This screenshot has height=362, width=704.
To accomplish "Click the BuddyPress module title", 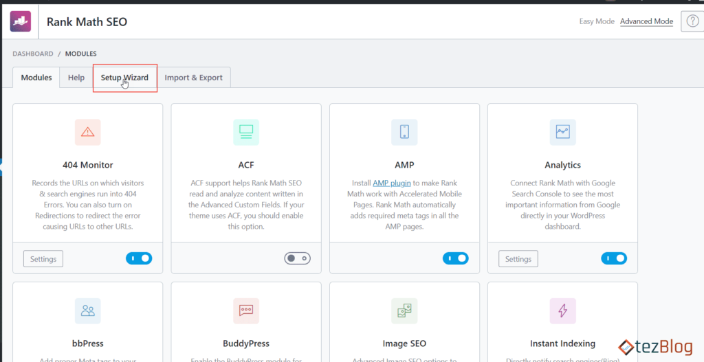I will (x=246, y=343).
